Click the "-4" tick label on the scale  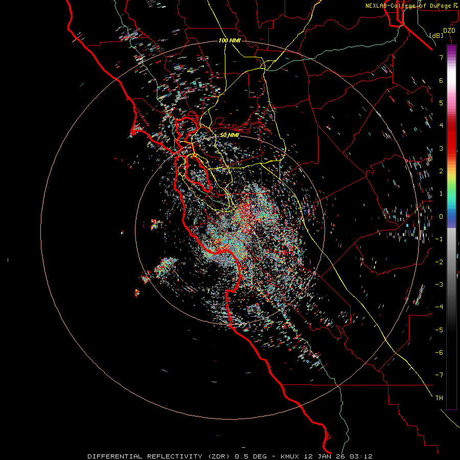[x=439, y=307]
